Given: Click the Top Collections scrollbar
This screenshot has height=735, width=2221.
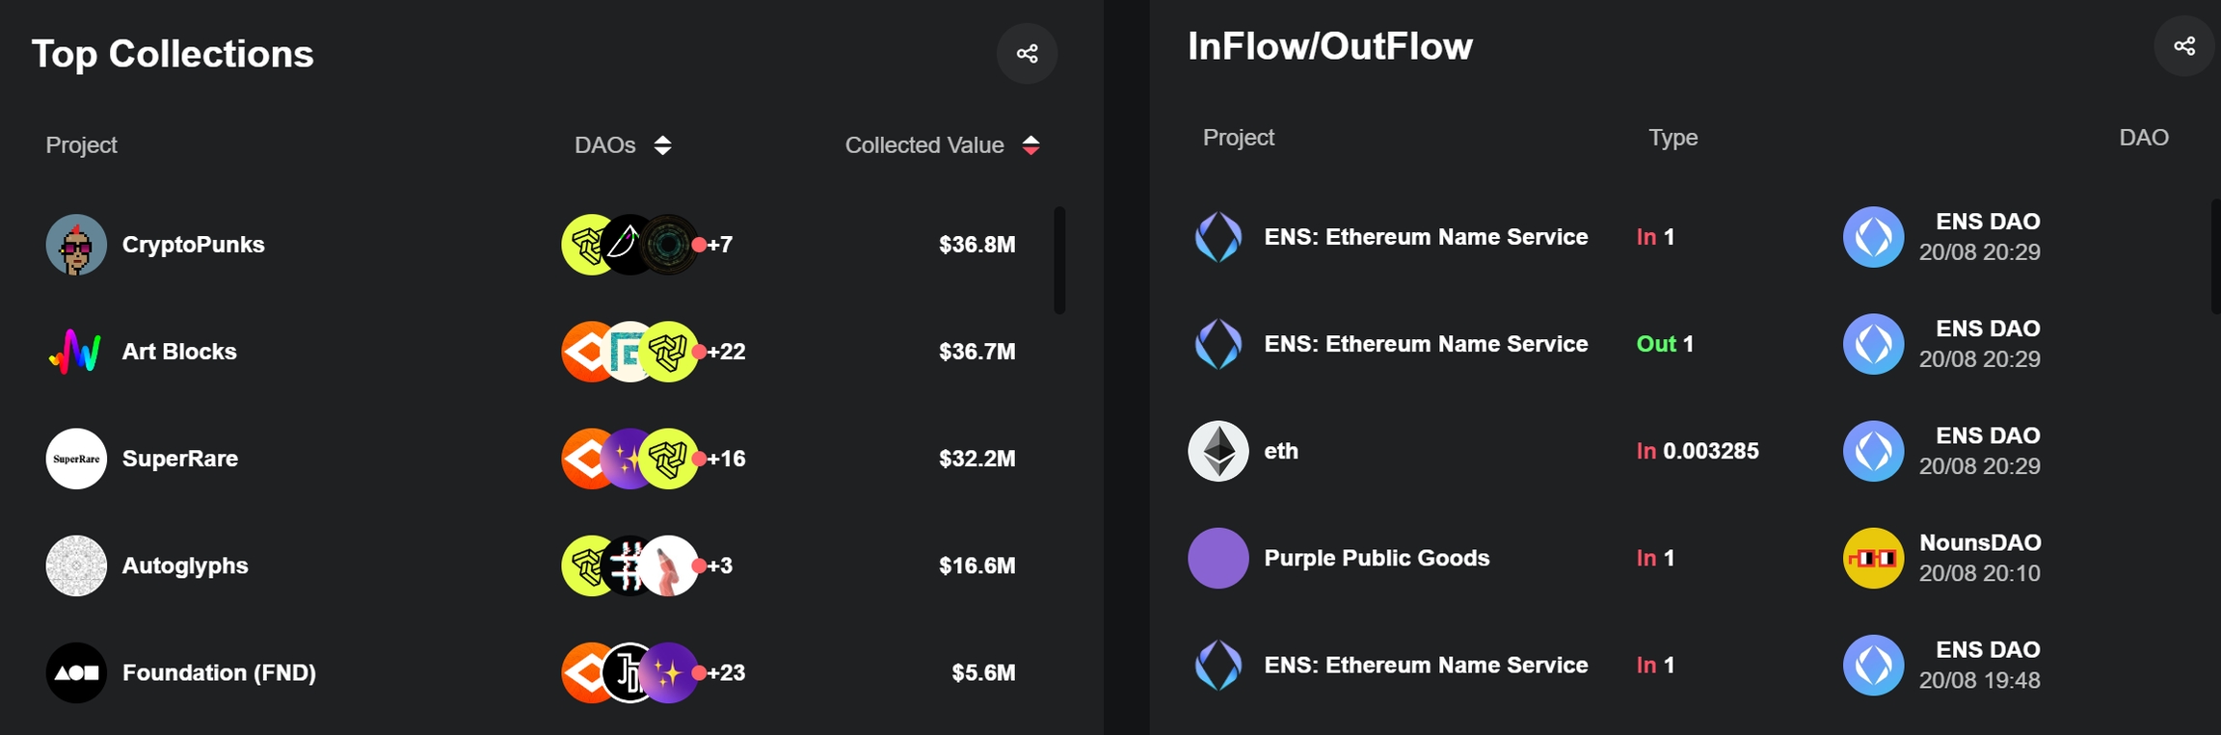Looking at the screenshot, I should point(1059,260).
